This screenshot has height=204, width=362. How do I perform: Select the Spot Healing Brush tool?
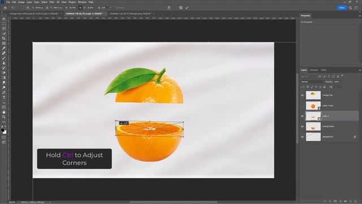4,53
